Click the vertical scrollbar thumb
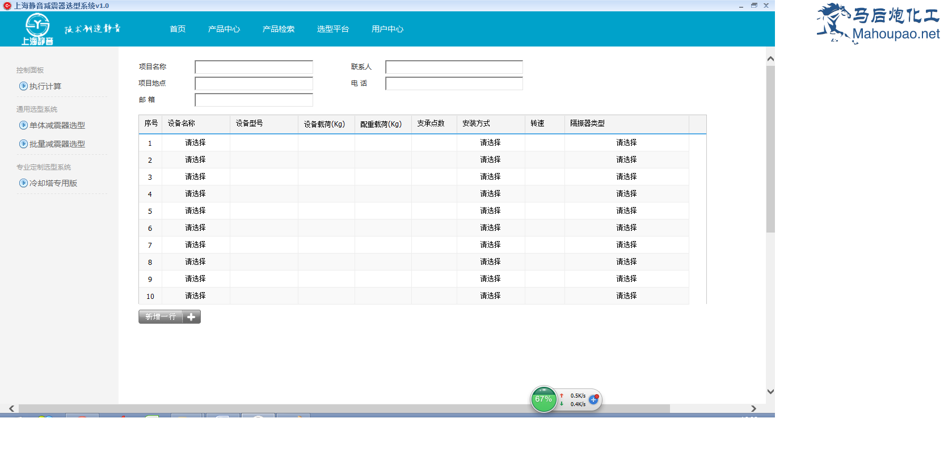Viewport: 944px width, 456px height. point(770,149)
